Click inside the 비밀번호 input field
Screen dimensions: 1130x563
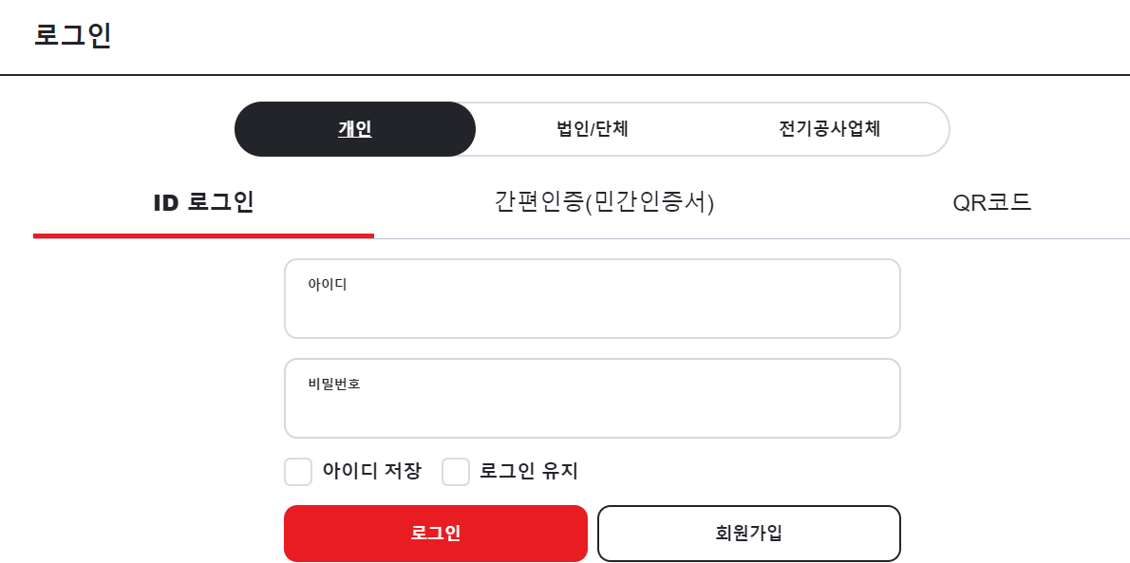593,398
